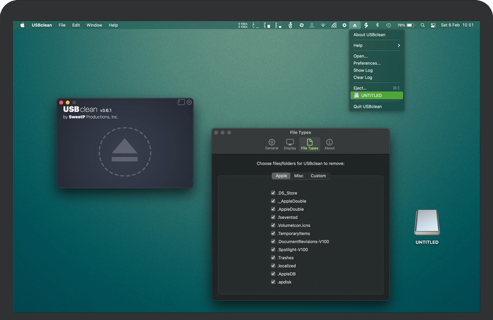Uncheck the .DS_Store checkbox
This screenshot has width=493, height=320.
pos(273,193)
